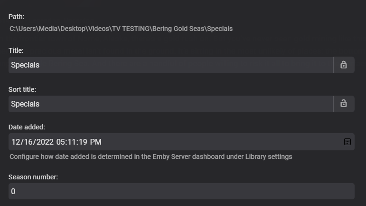Image resolution: width=366 pixels, height=206 pixels.
Task: Open the calendar picker for Date added
Action: coord(347,142)
